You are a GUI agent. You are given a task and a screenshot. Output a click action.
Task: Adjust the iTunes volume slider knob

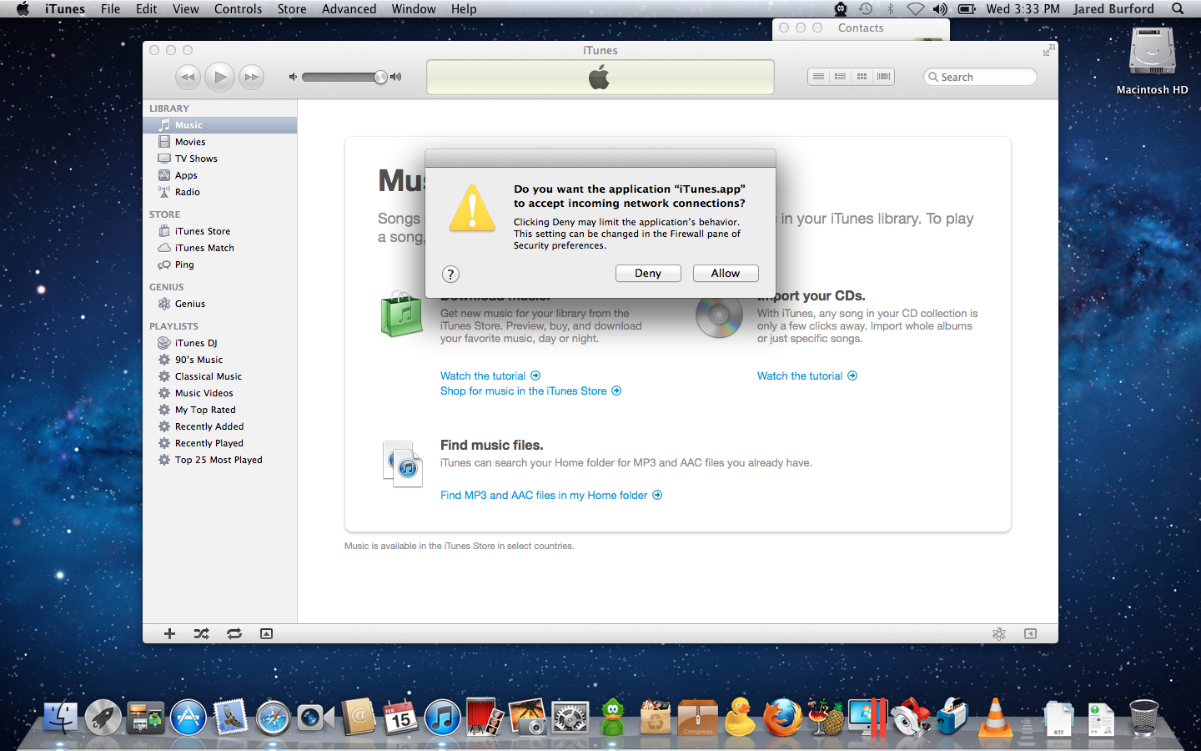[380, 77]
